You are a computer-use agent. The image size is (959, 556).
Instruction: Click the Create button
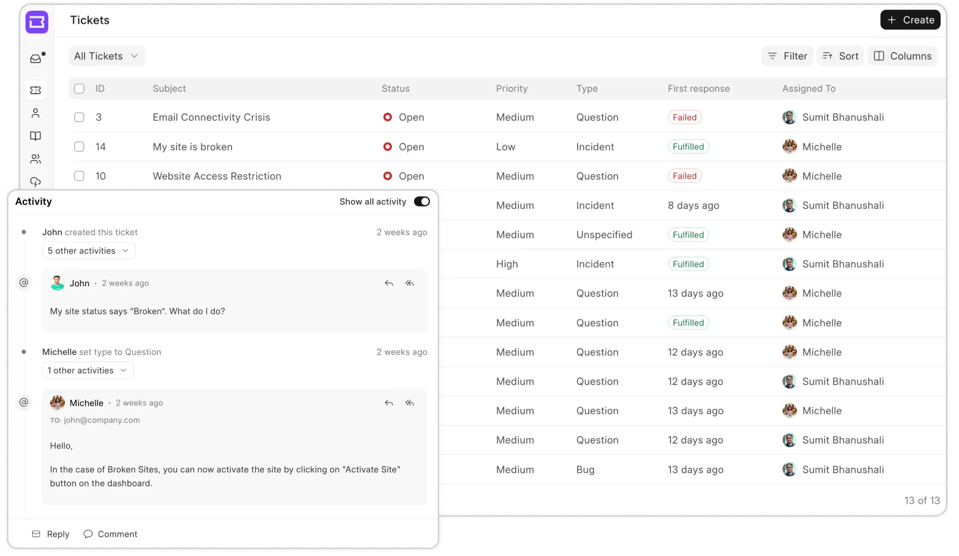tap(910, 20)
